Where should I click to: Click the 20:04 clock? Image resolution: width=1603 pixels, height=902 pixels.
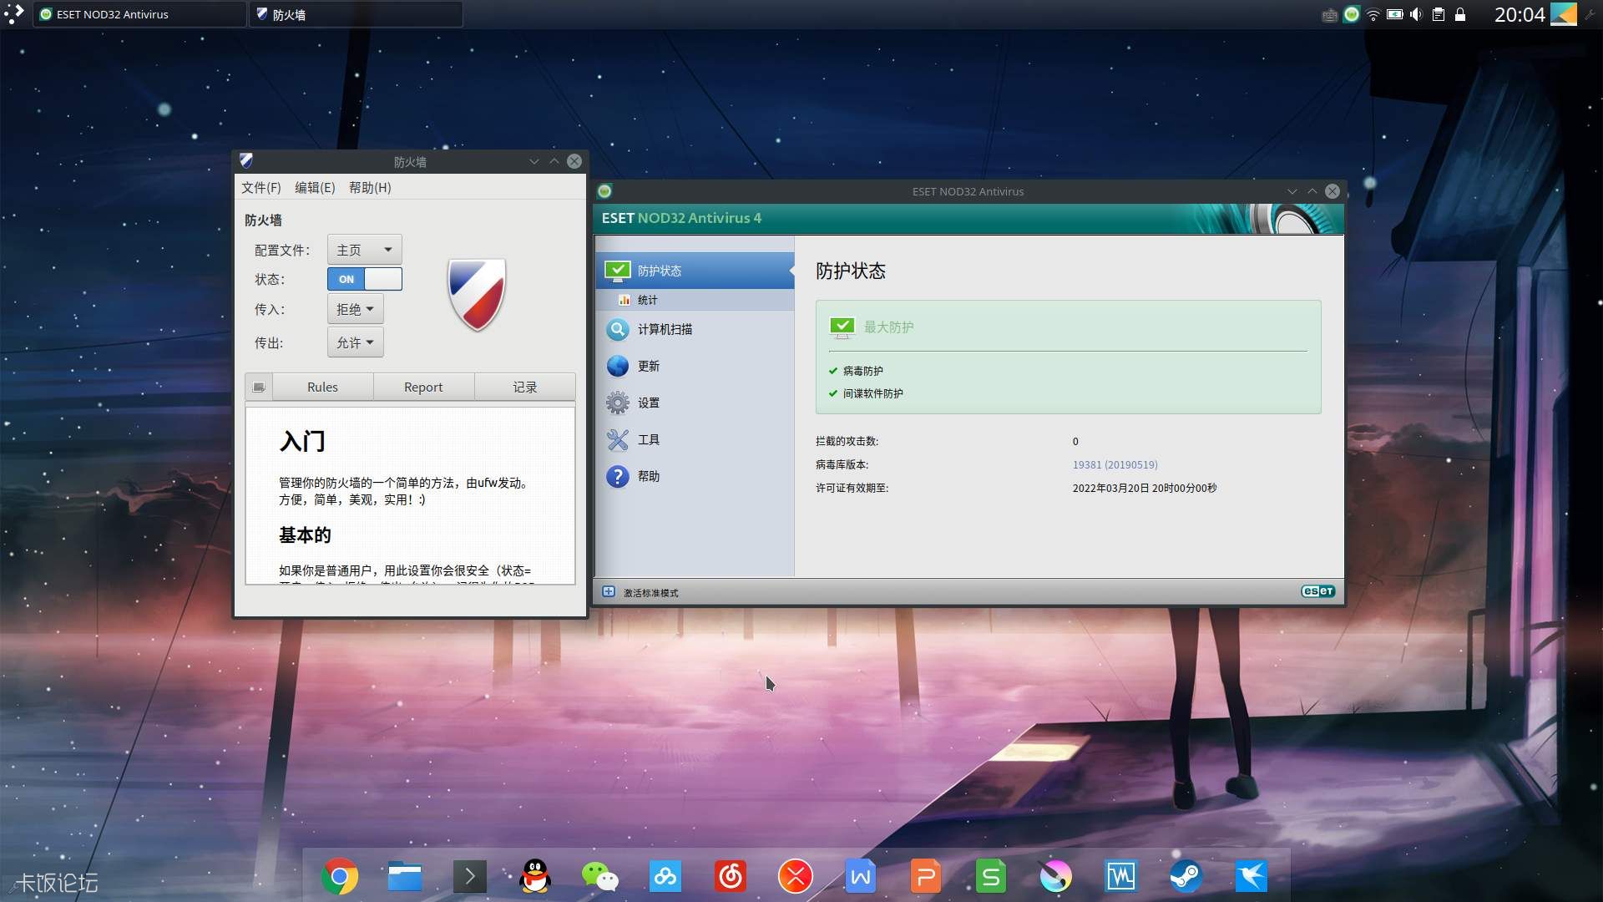(x=1520, y=14)
